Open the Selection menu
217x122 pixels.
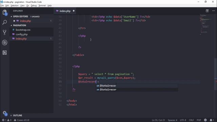point(15,5)
